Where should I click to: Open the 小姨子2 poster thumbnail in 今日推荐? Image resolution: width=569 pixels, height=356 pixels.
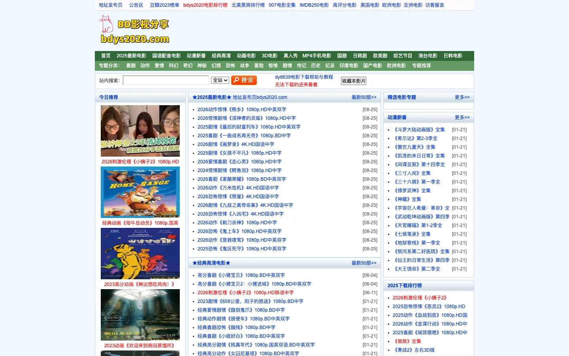click(140, 131)
